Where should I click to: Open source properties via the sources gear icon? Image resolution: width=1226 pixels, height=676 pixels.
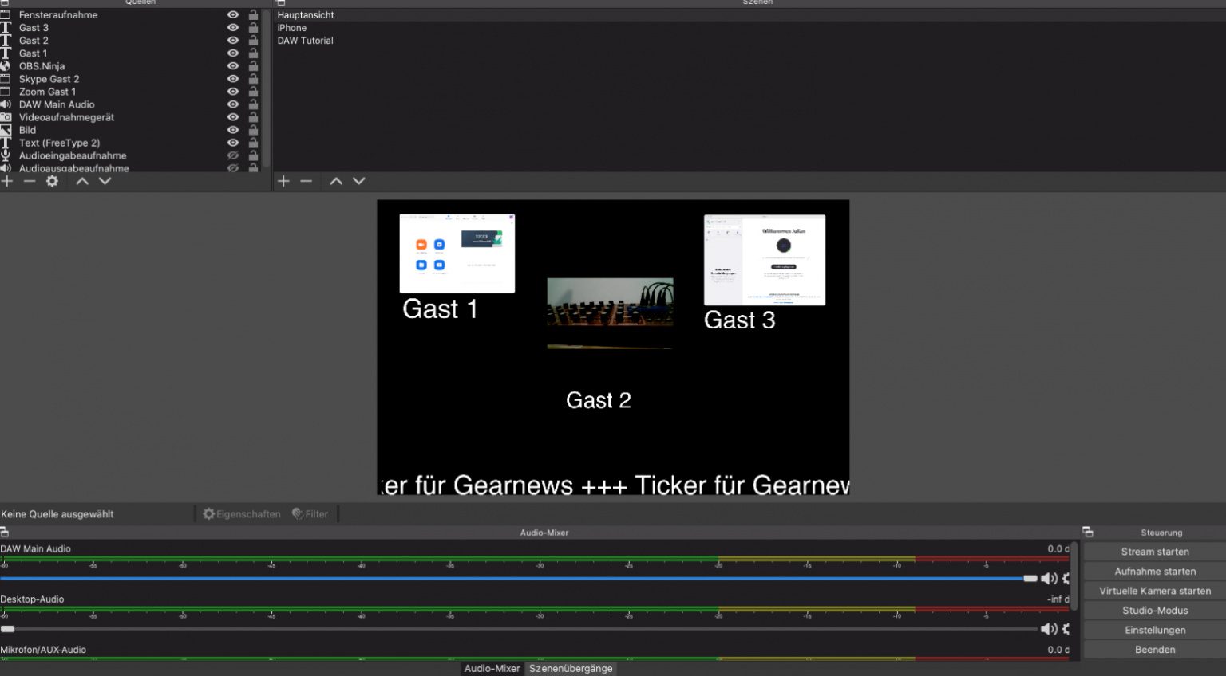click(x=53, y=182)
